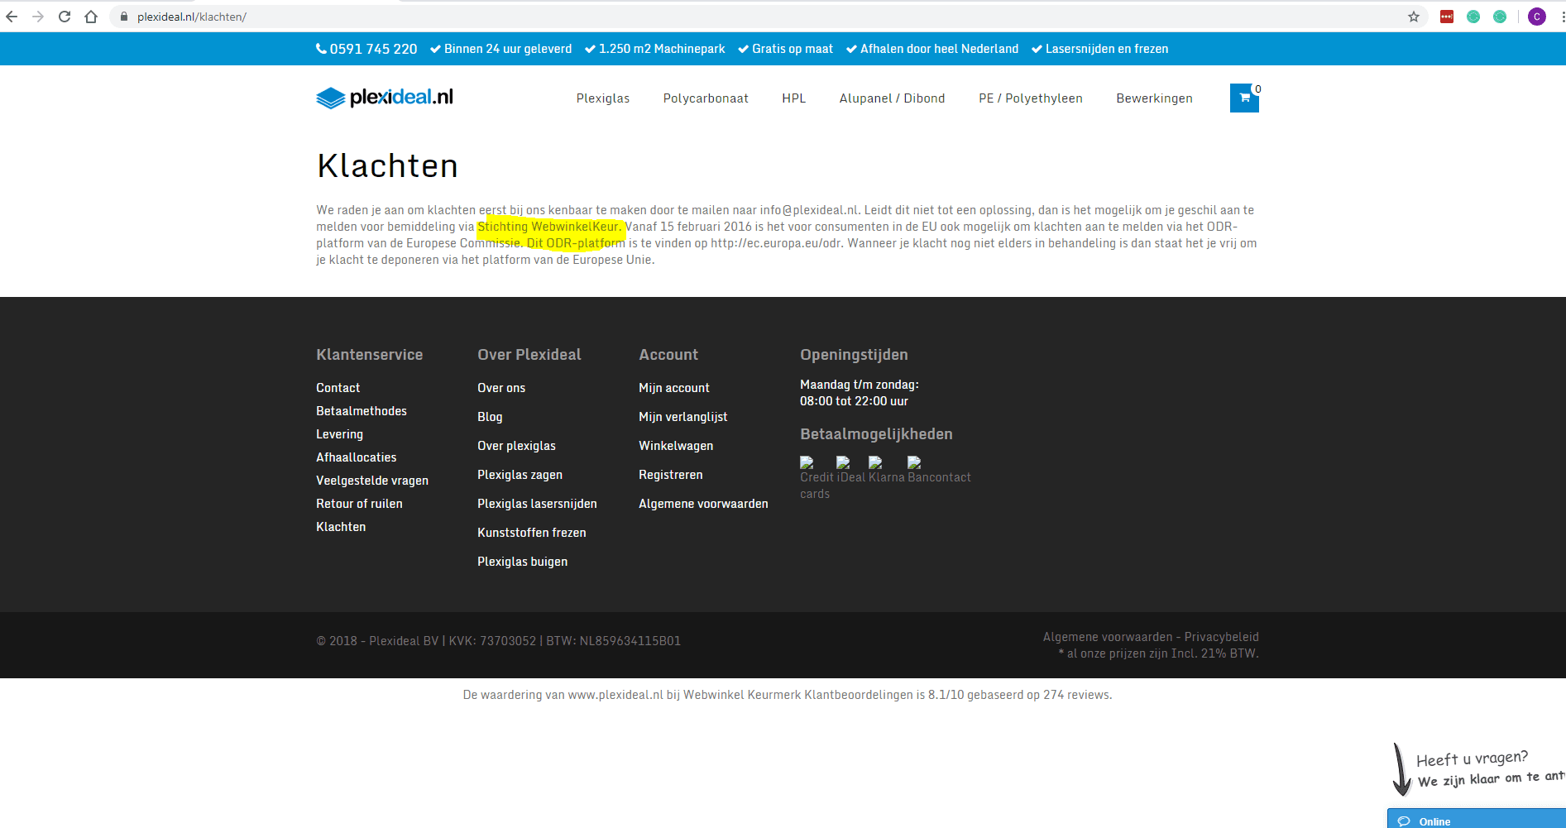Image resolution: width=1566 pixels, height=828 pixels.
Task: Open Veelgestelde vragen link
Action: point(371,481)
